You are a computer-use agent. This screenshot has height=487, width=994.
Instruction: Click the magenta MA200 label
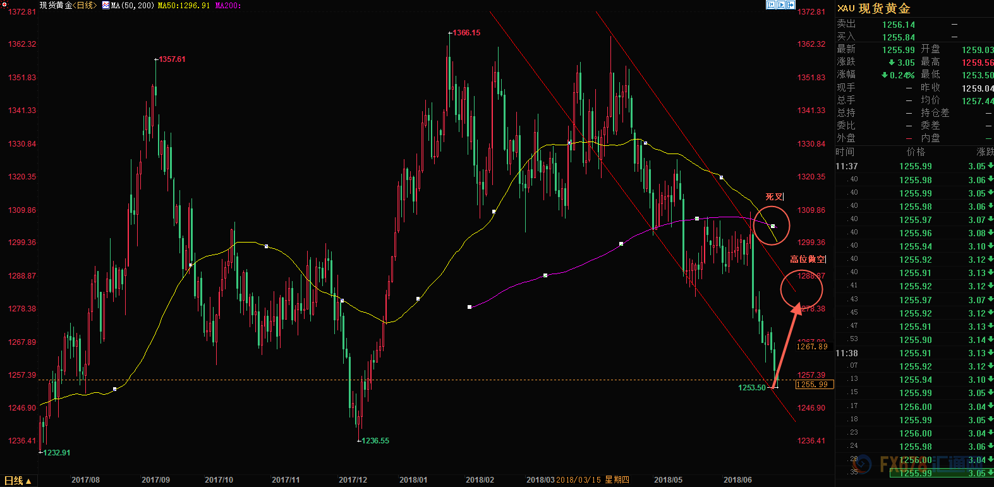[x=227, y=5]
